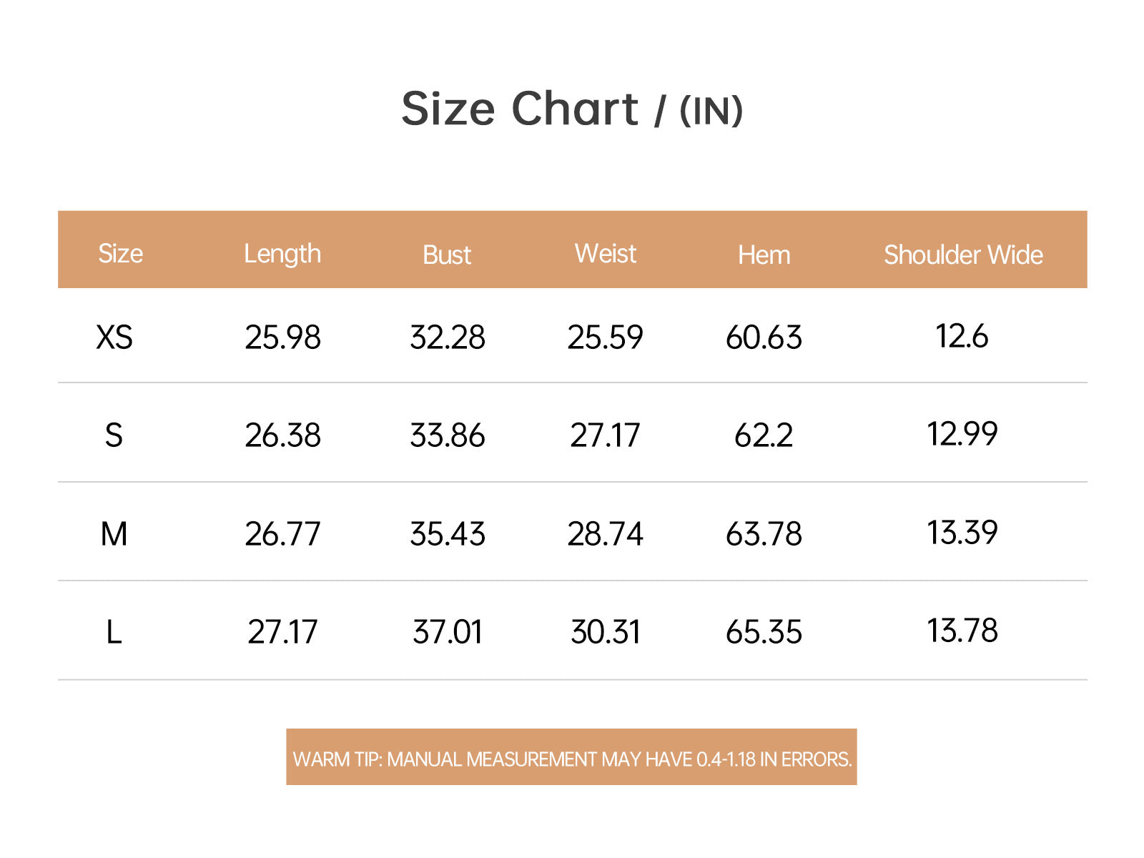
Task: Select the XS size row label
Action: (x=114, y=337)
